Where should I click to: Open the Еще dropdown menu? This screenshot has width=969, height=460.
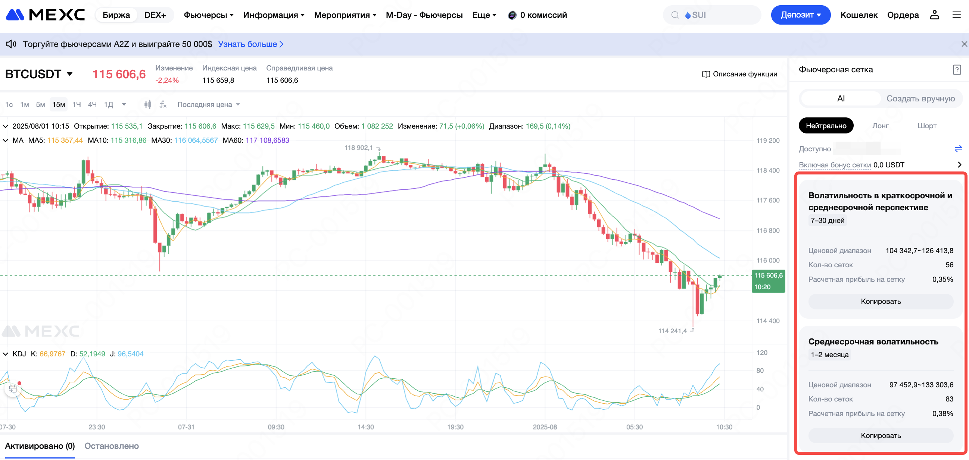(x=484, y=15)
